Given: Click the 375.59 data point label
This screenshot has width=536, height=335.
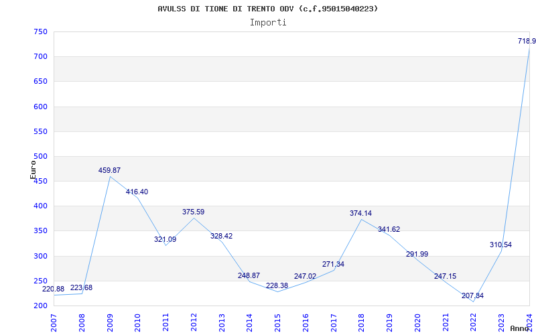Looking at the screenshot, I should coord(193,212).
